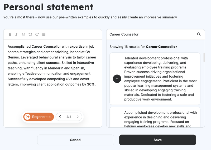Go to the previous generated version
The image size is (211, 150).
coord(60,117)
